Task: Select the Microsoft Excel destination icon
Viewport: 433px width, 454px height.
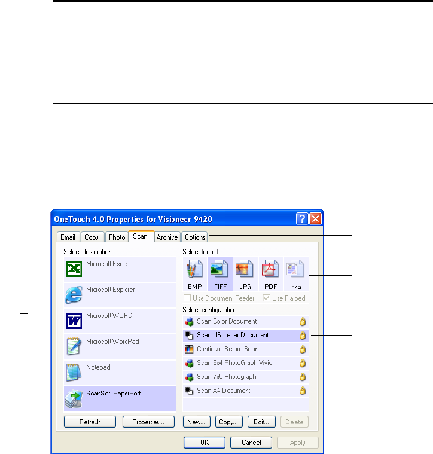Action: [x=74, y=269]
